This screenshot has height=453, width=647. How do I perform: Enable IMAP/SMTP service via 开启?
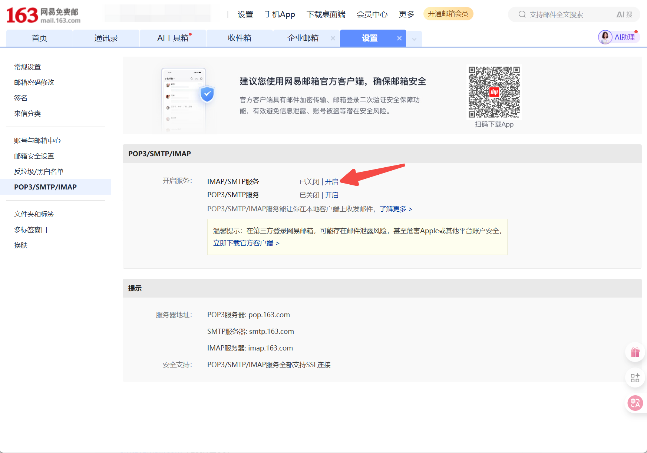click(331, 182)
